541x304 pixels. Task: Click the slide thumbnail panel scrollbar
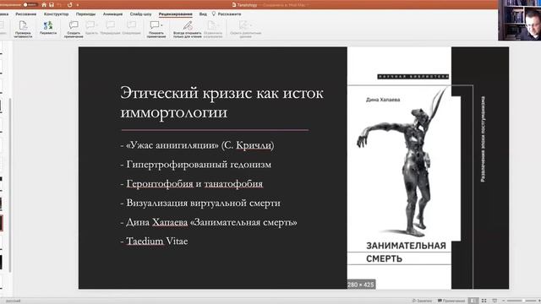coord(10,185)
